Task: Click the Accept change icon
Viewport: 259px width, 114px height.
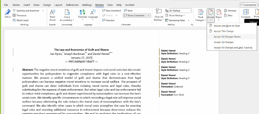Action: tap(211, 12)
